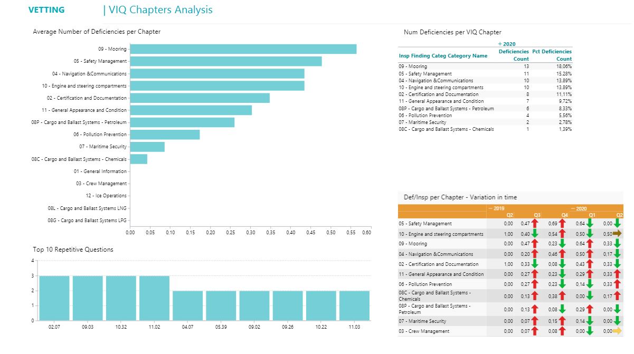Image resolution: width=634 pixels, height=354 pixels.
Task: Click red up arrow beside 0,15 value
Action: tap(562, 321)
